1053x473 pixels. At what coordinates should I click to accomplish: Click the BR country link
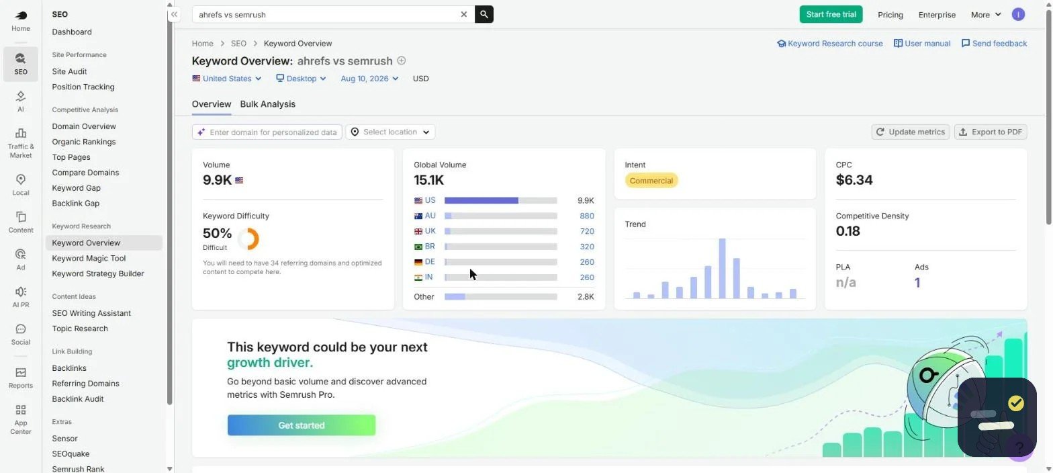[430, 247]
